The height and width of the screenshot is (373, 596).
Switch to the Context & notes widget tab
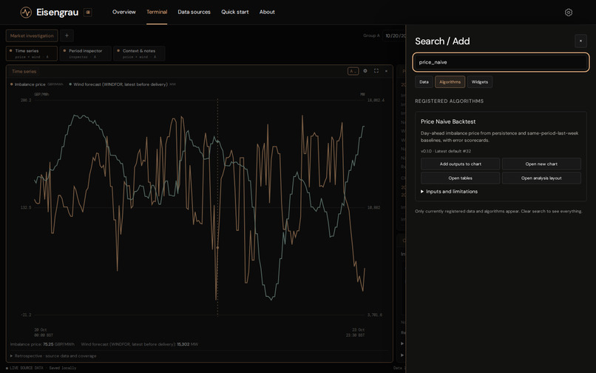pyautogui.click(x=139, y=53)
